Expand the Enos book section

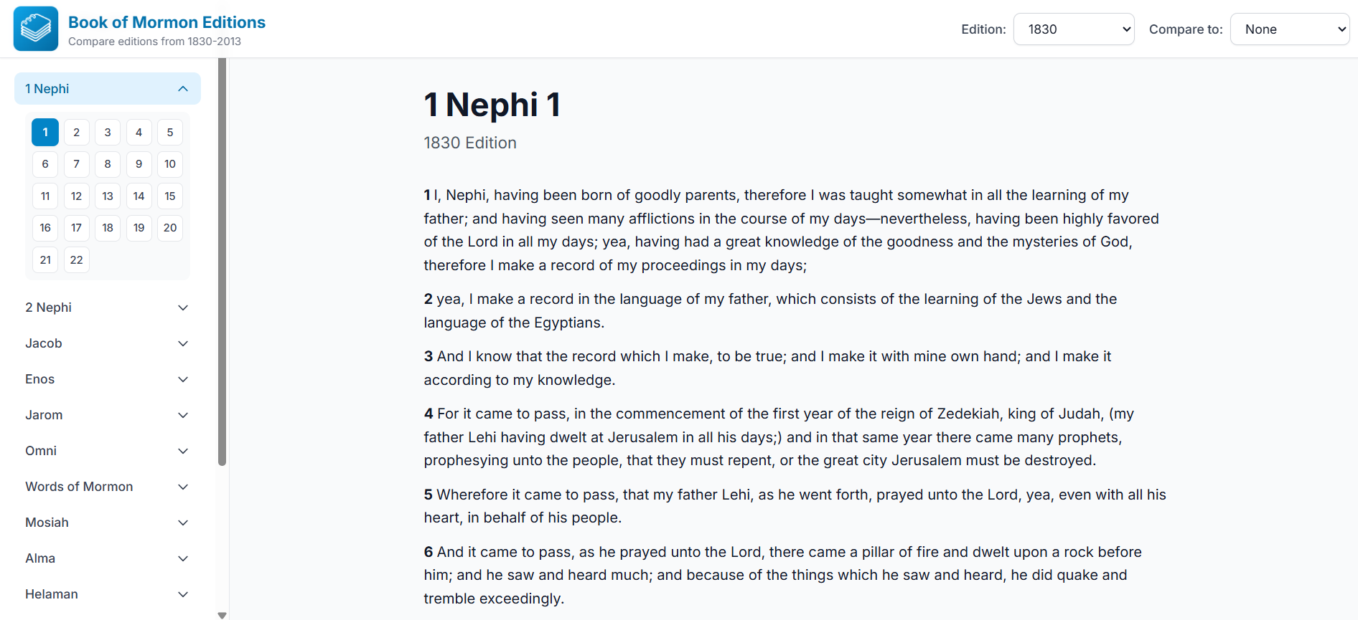click(107, 378)
